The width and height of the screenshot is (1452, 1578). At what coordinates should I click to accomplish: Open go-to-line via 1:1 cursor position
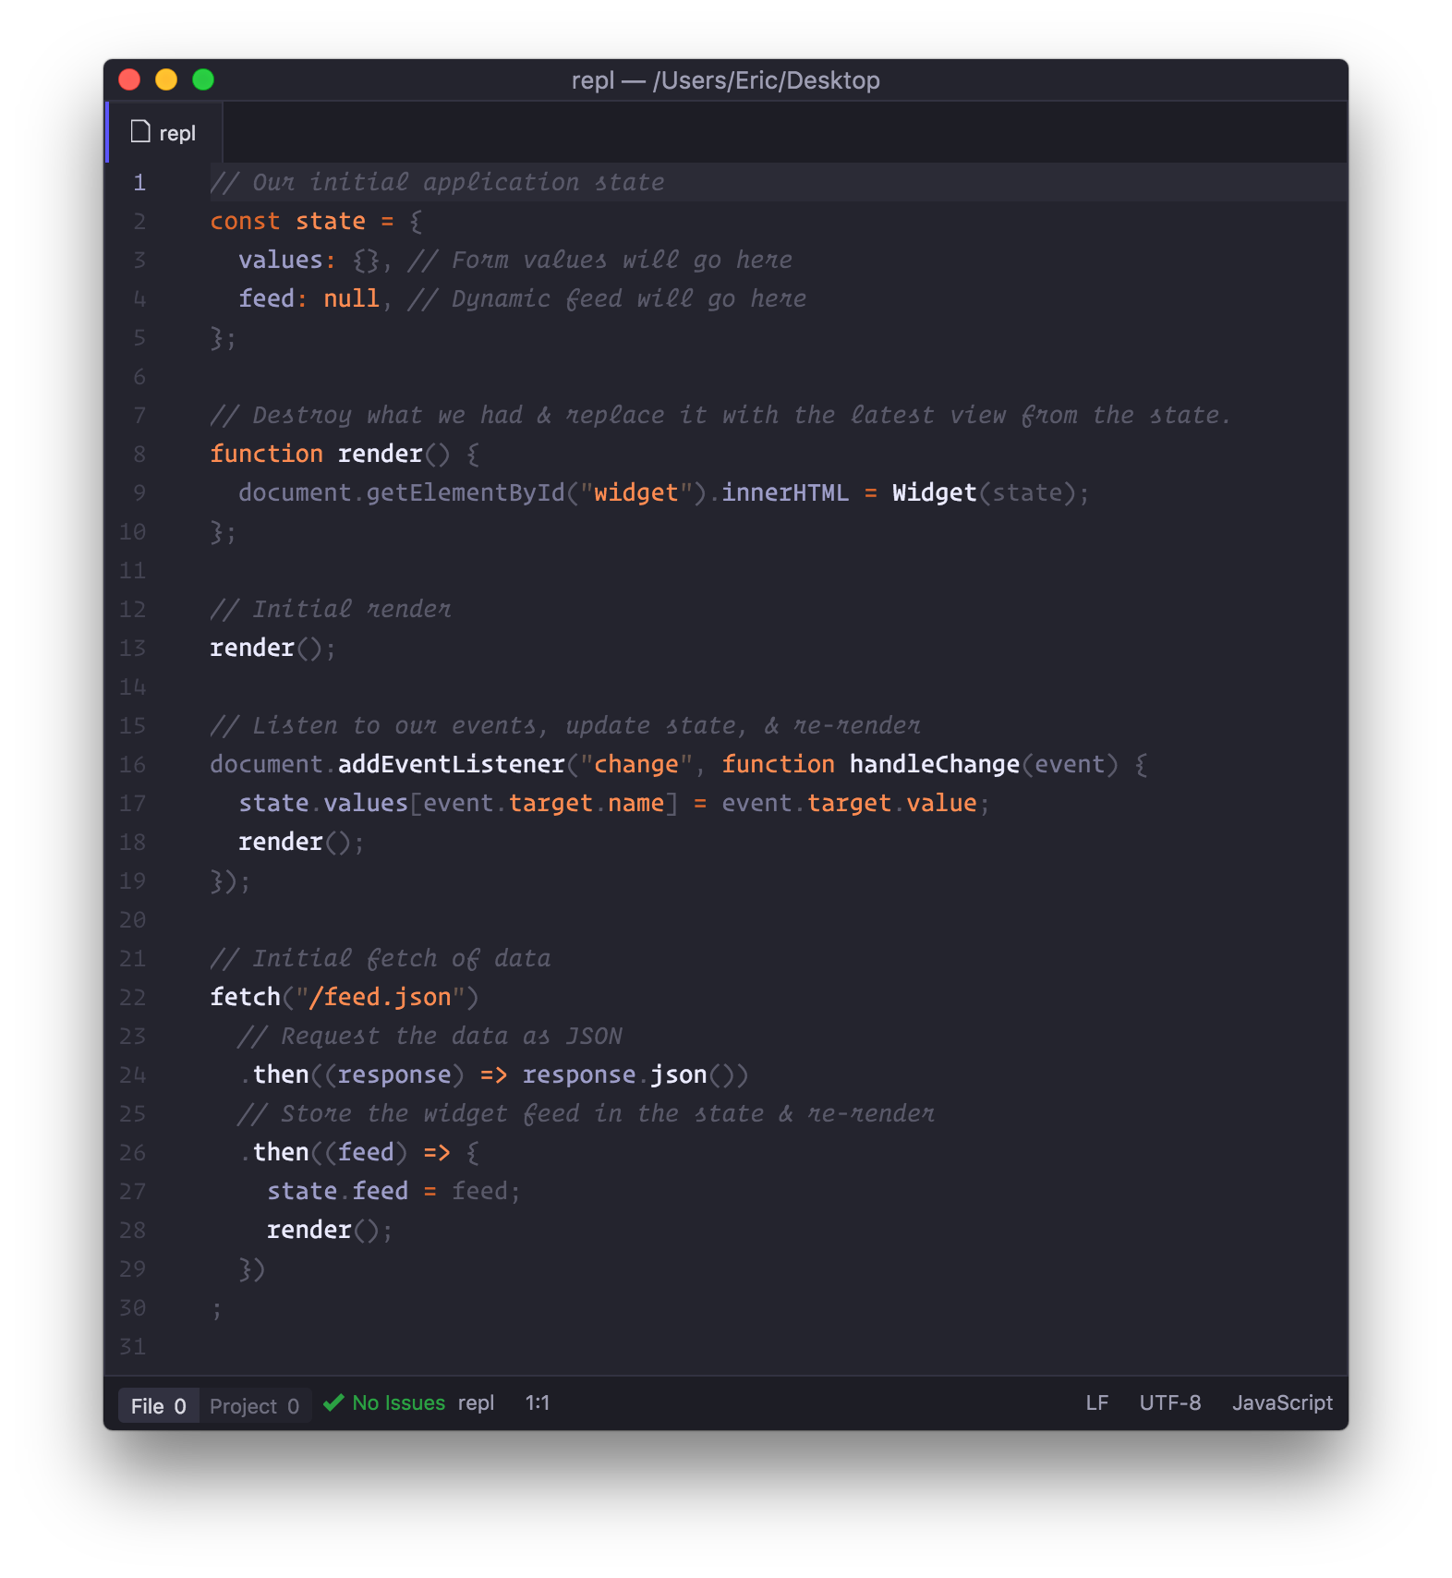(538, 1403)
